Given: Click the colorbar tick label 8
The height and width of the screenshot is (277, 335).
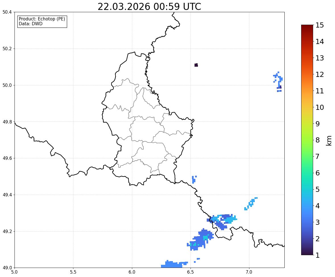Looking at the screenshot, I should pos(318,140).
